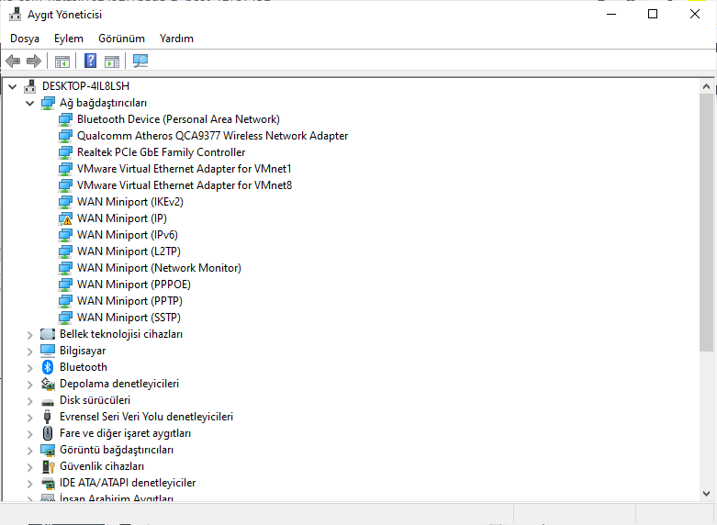Click the Disk sürücüleri drive icon

click(48, 401)
